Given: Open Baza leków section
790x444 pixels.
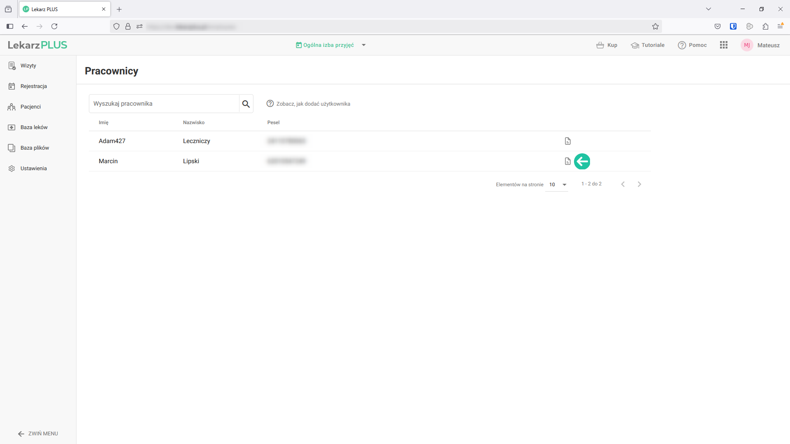Looking at the screenshot, I should [34, 127].
